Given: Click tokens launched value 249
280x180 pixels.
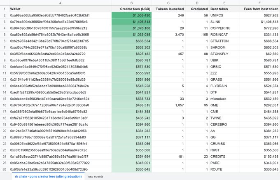Looking at the screenshot, I should tap(168, 15).
